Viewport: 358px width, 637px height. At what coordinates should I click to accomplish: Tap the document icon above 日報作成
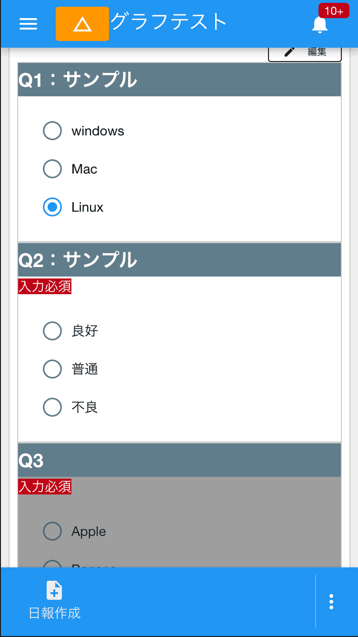54,591
